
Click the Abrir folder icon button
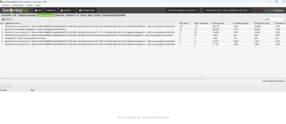click(x=38, y=10)
